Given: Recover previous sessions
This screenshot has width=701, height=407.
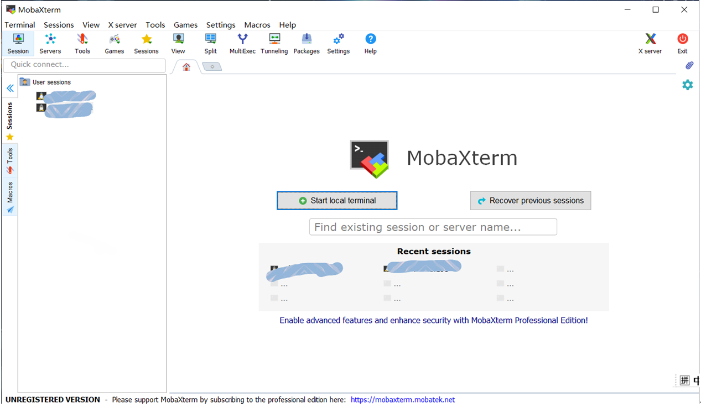Looking at the screenshot, I should click(530, 200).
